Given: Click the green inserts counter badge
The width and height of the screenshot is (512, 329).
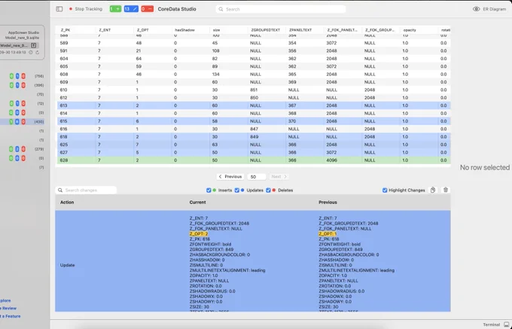Looking at the screenshot, I should 115,9.
